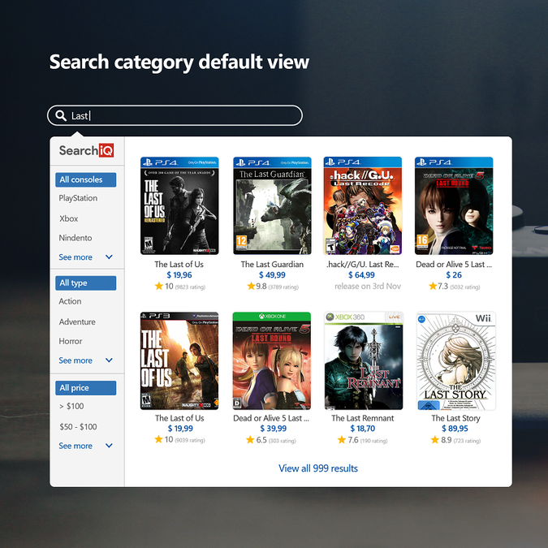Click the $ 39,99 price
548x548 pixels.
274,429
